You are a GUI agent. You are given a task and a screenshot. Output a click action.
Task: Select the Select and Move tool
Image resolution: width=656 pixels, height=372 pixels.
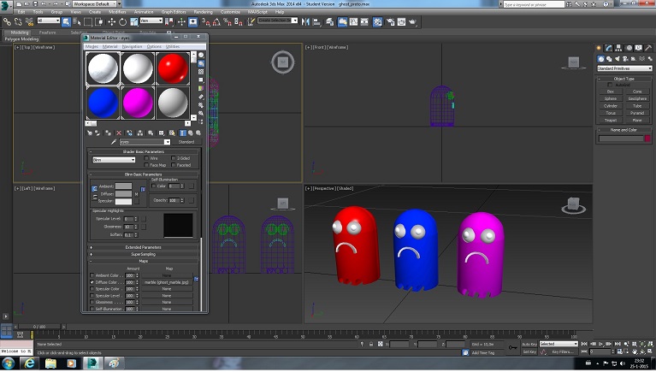(x=112, y=21)
